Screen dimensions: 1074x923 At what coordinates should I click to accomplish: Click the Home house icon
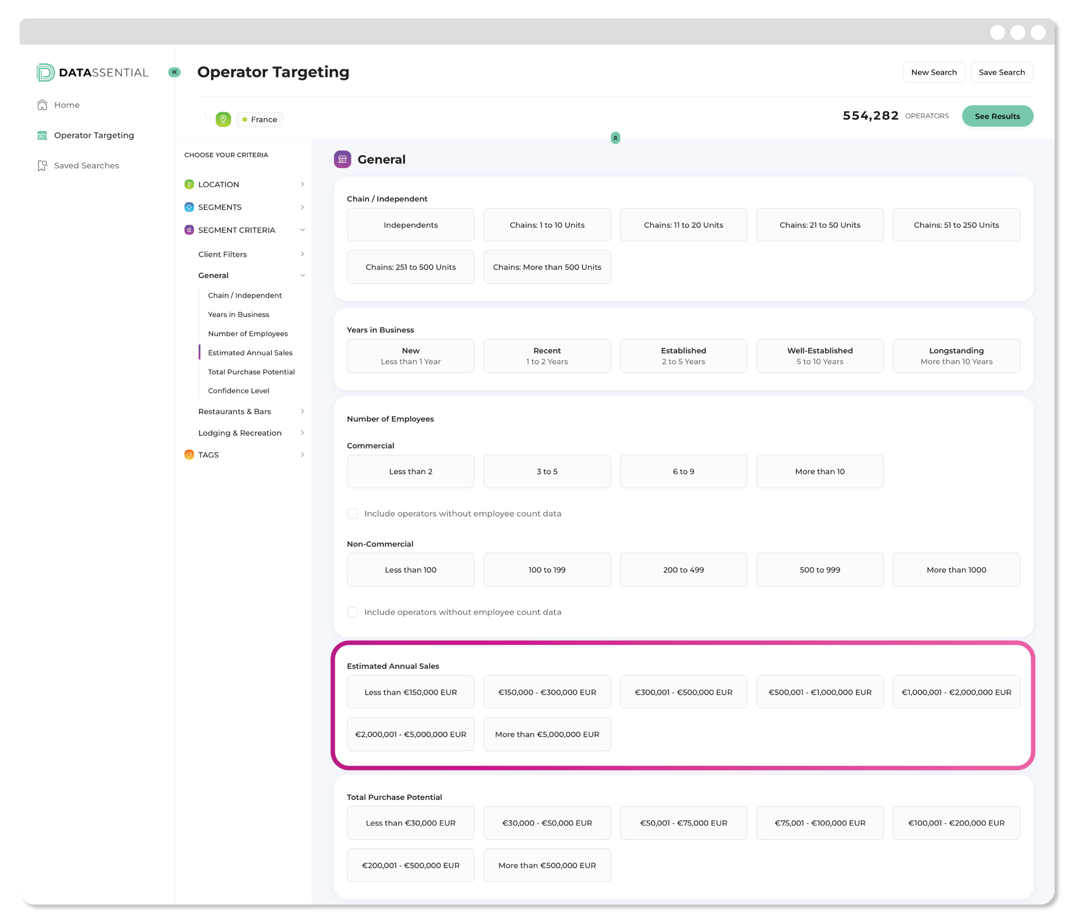[x=42, y=105]
